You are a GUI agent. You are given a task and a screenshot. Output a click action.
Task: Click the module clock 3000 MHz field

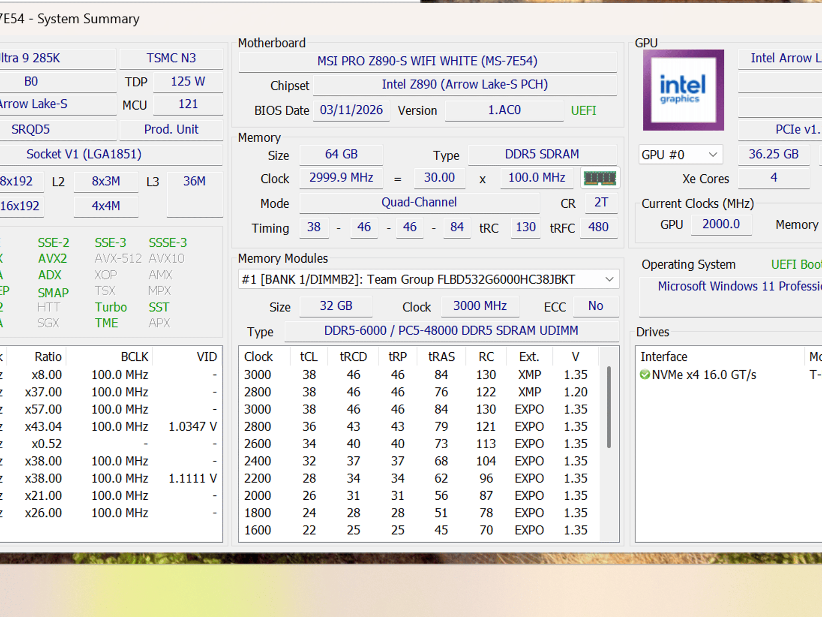tap(480, 306)
